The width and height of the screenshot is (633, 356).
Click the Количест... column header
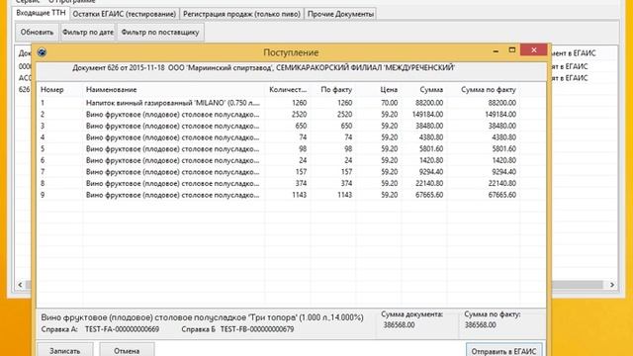click(288, 90)
